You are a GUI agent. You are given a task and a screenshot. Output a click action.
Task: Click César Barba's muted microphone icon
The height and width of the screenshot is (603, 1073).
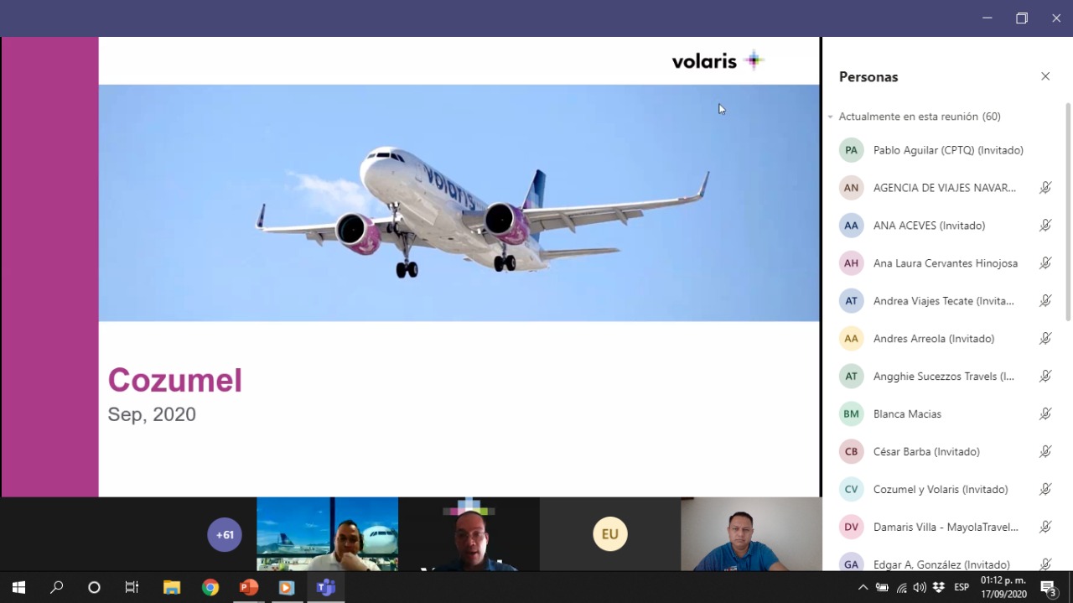click(1045, 451)
